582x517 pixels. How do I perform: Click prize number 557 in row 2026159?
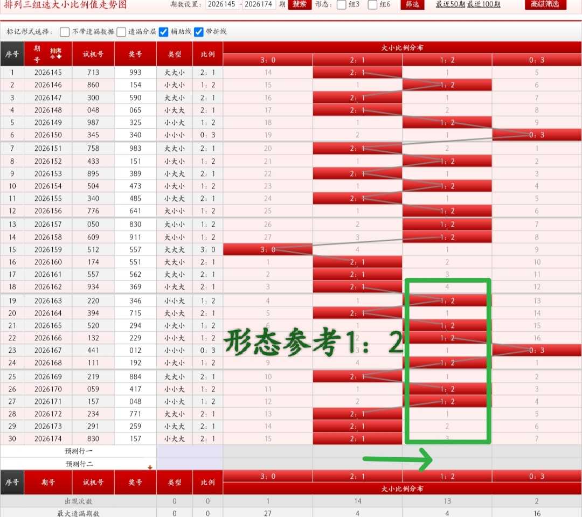click(x=135, y=249)
